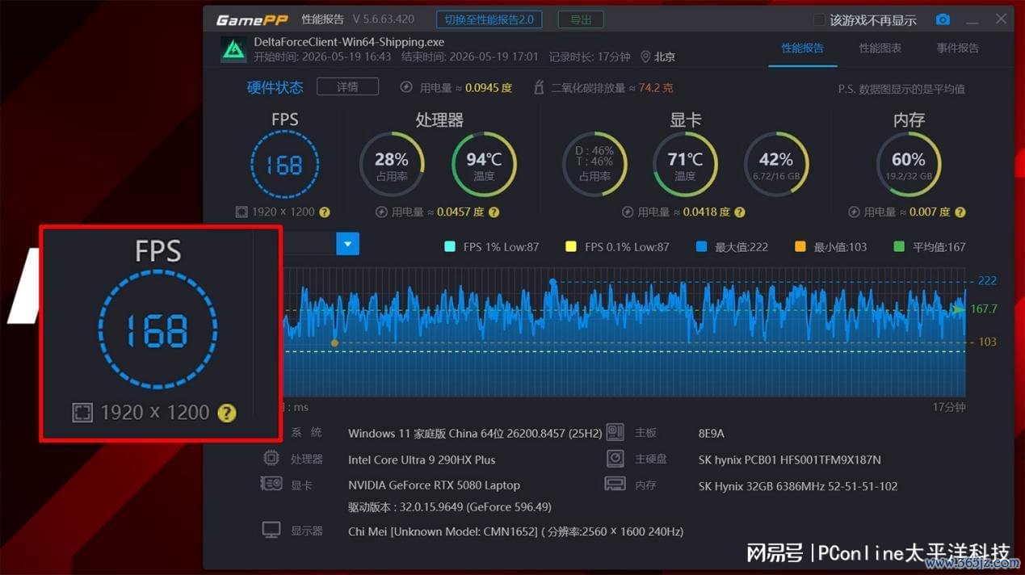This screenshot has width=1025, height=575.
Task: Click the processor chip icon in system info
Action: tap(271, 459)
